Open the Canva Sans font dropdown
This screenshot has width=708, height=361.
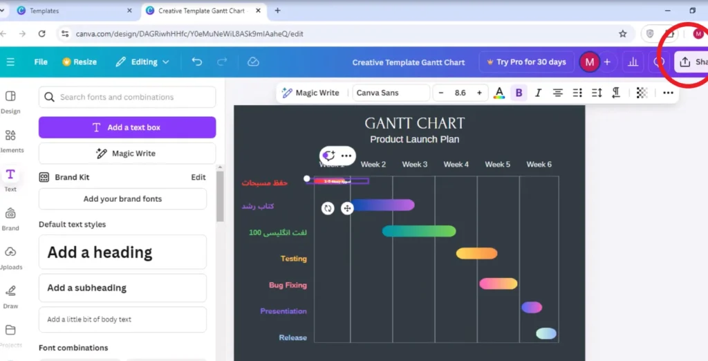tap(391, 93)
